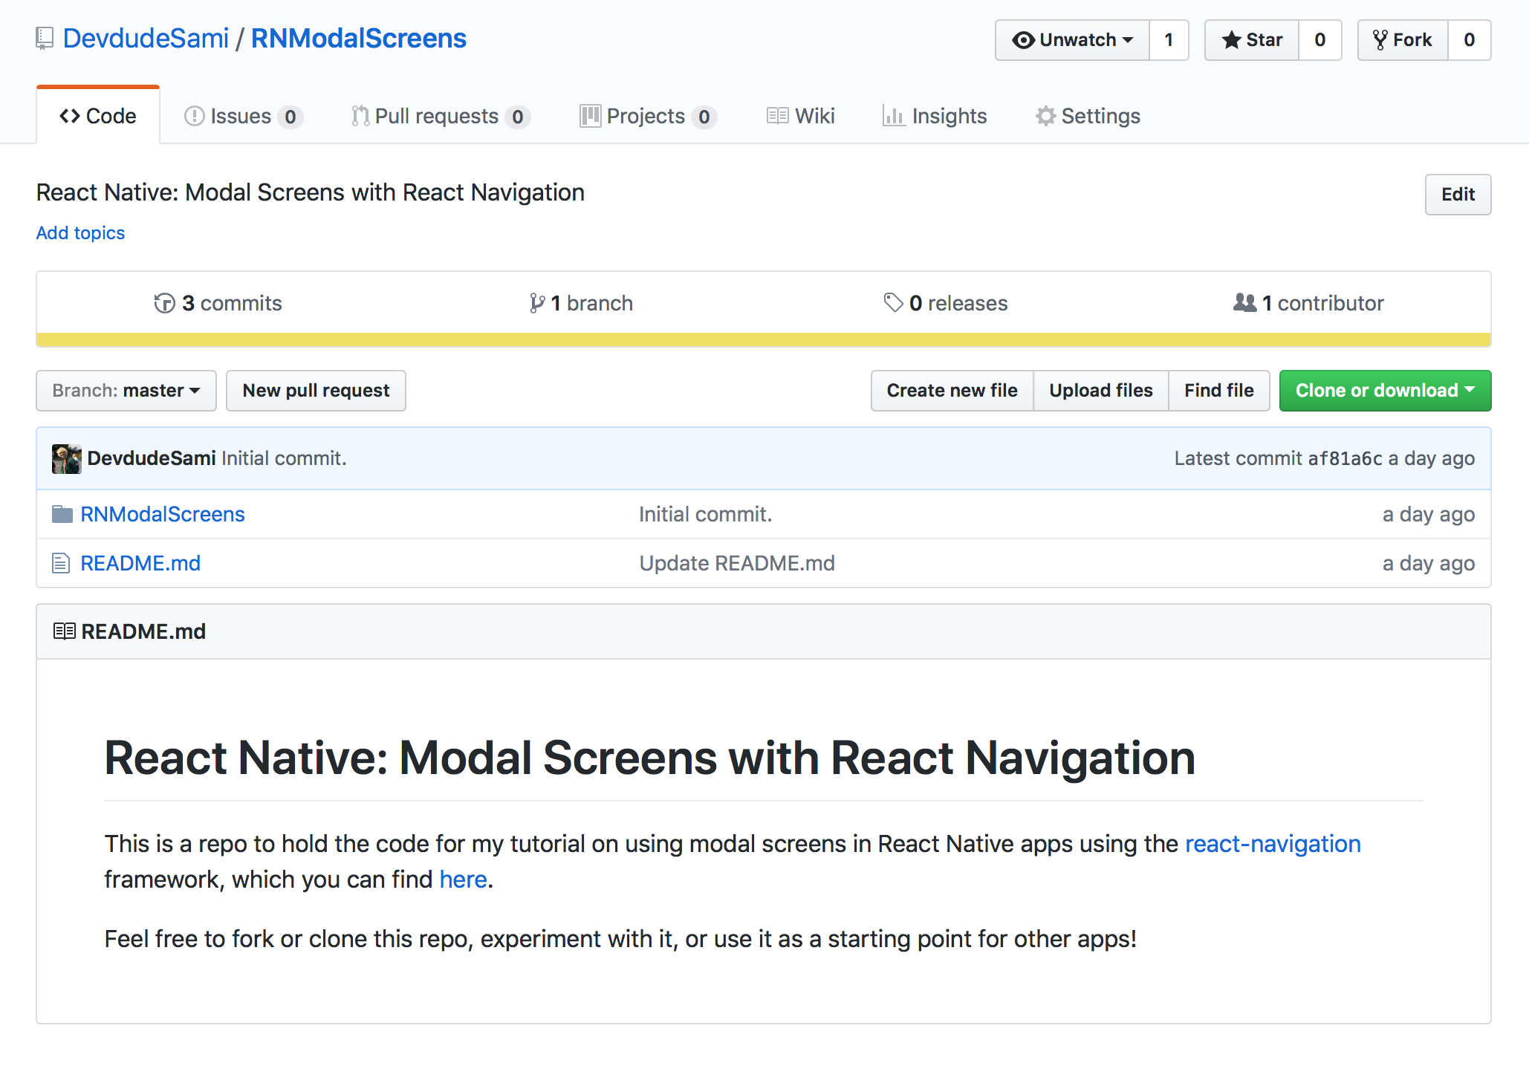Open the DevdudeSami owner link
The width and height of the screenshot is (1529, 1089).
146,39
